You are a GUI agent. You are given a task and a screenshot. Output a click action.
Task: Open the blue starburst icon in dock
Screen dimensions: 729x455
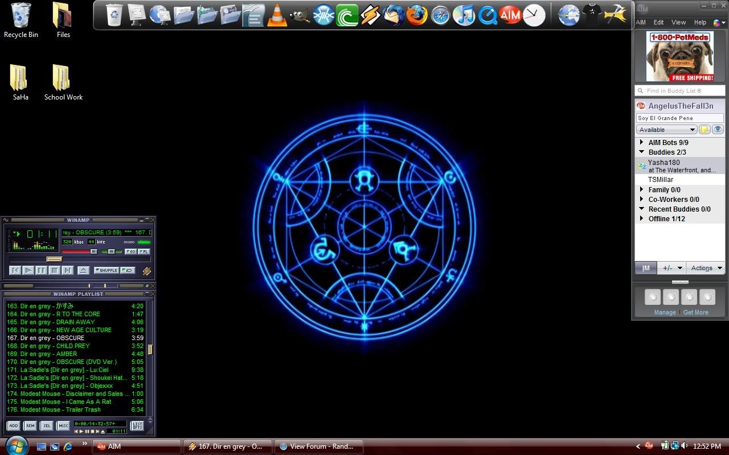click(x=323, y=15)
